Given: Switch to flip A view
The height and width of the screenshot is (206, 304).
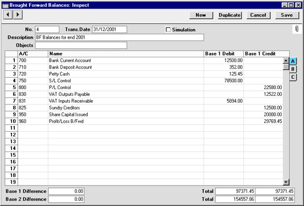Looking at the screenshot, I should pos(293,61).
